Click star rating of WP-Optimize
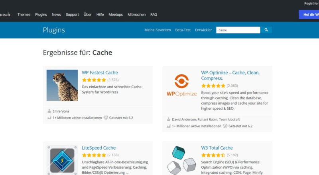 pos(213,86)
